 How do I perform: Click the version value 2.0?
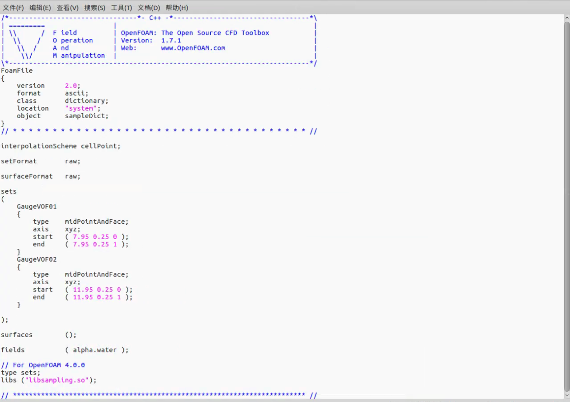[71, 86]
